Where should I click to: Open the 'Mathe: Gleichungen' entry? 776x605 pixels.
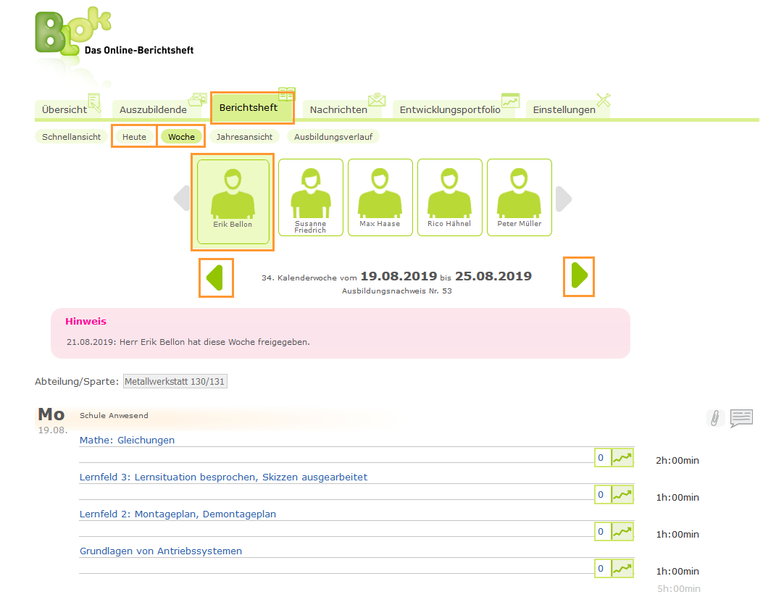click(127, 440)
